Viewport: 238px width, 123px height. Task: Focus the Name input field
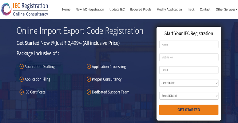coord(189,45)
